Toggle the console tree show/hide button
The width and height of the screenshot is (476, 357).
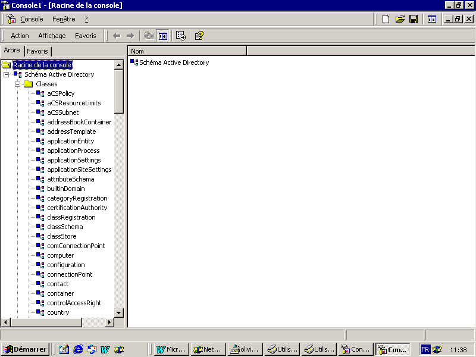click(x=162, y=36)
